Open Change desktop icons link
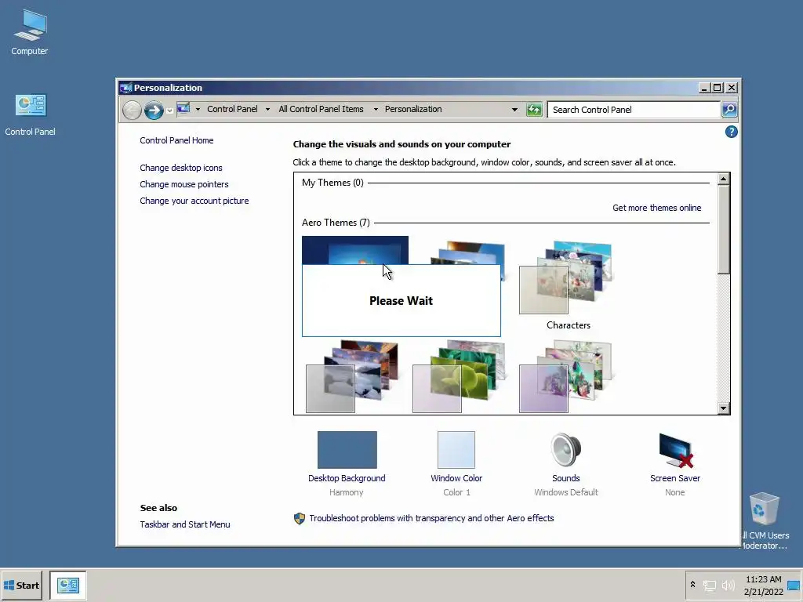This screenshot has height=602, width=803. [181, 168]
